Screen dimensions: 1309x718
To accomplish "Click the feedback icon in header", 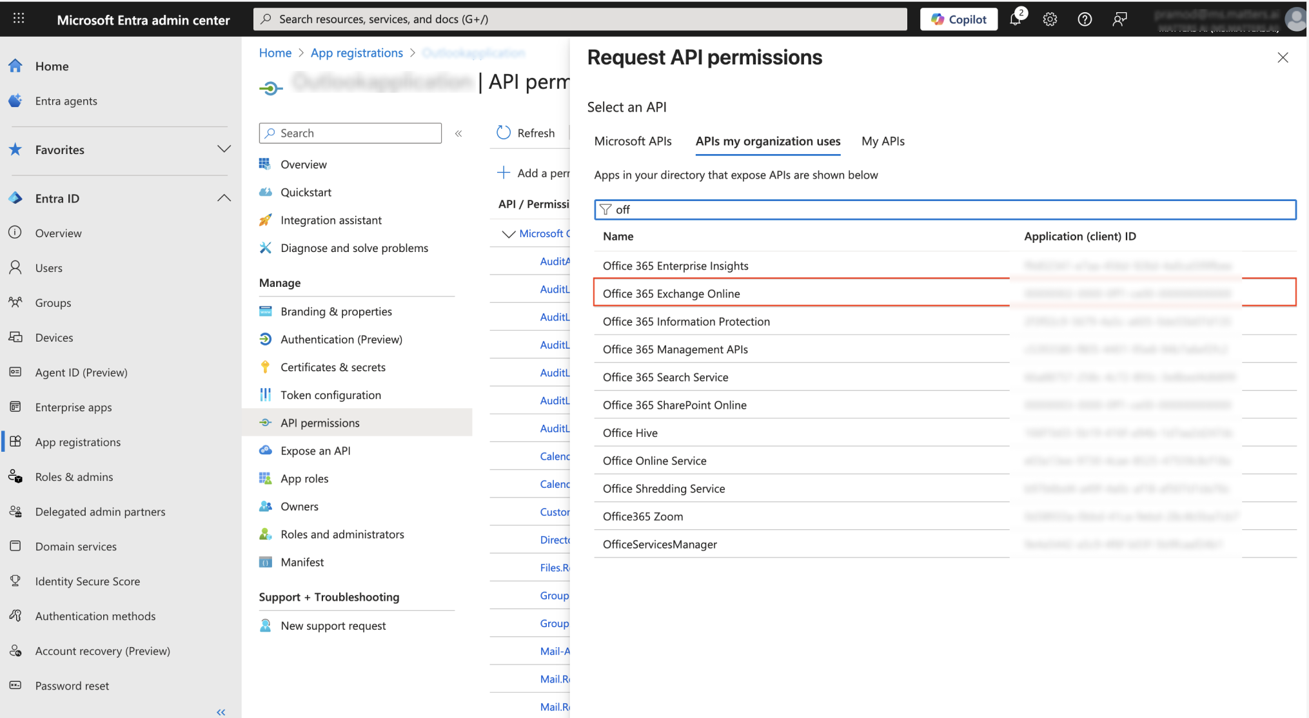I will point(1119,19).
